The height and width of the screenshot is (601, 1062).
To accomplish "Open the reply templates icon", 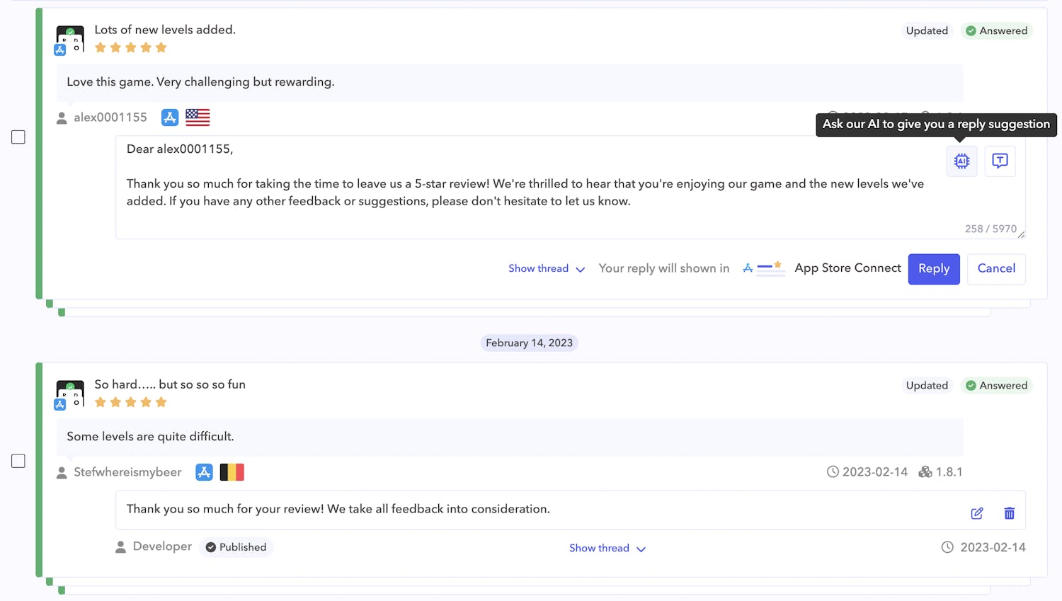I will click(1000, 161).
